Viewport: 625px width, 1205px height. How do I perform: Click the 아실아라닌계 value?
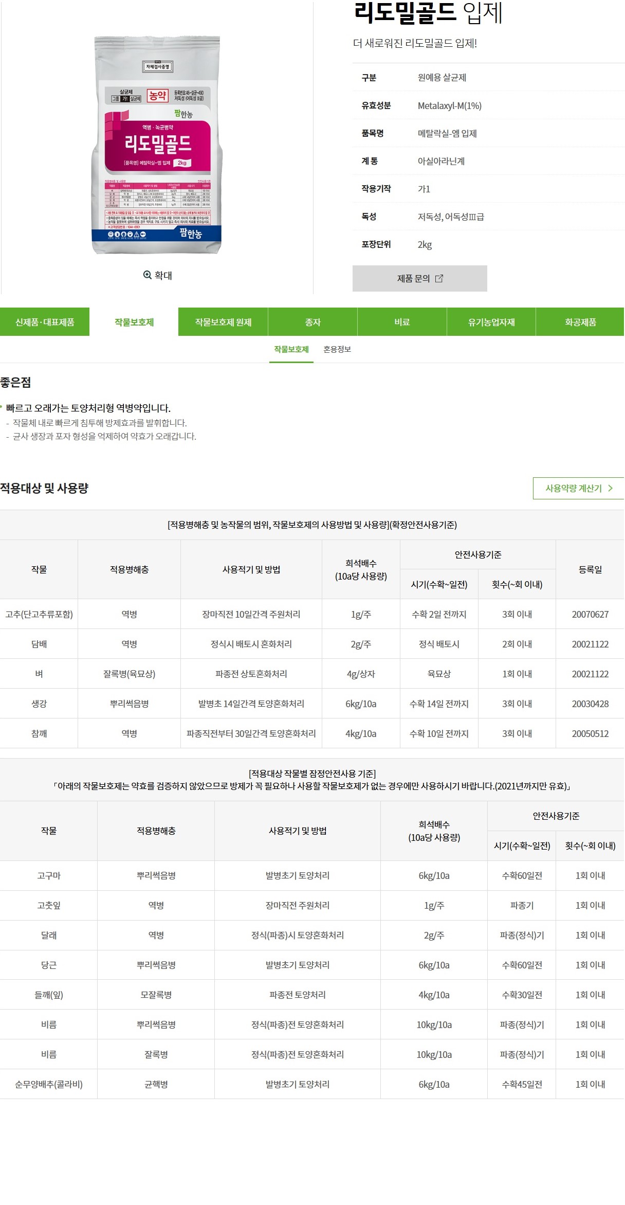click(x=441, y=161)
